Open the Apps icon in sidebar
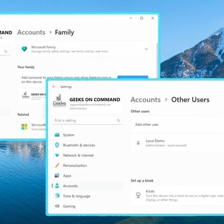 pyautogui.click(x=57, y=175)
